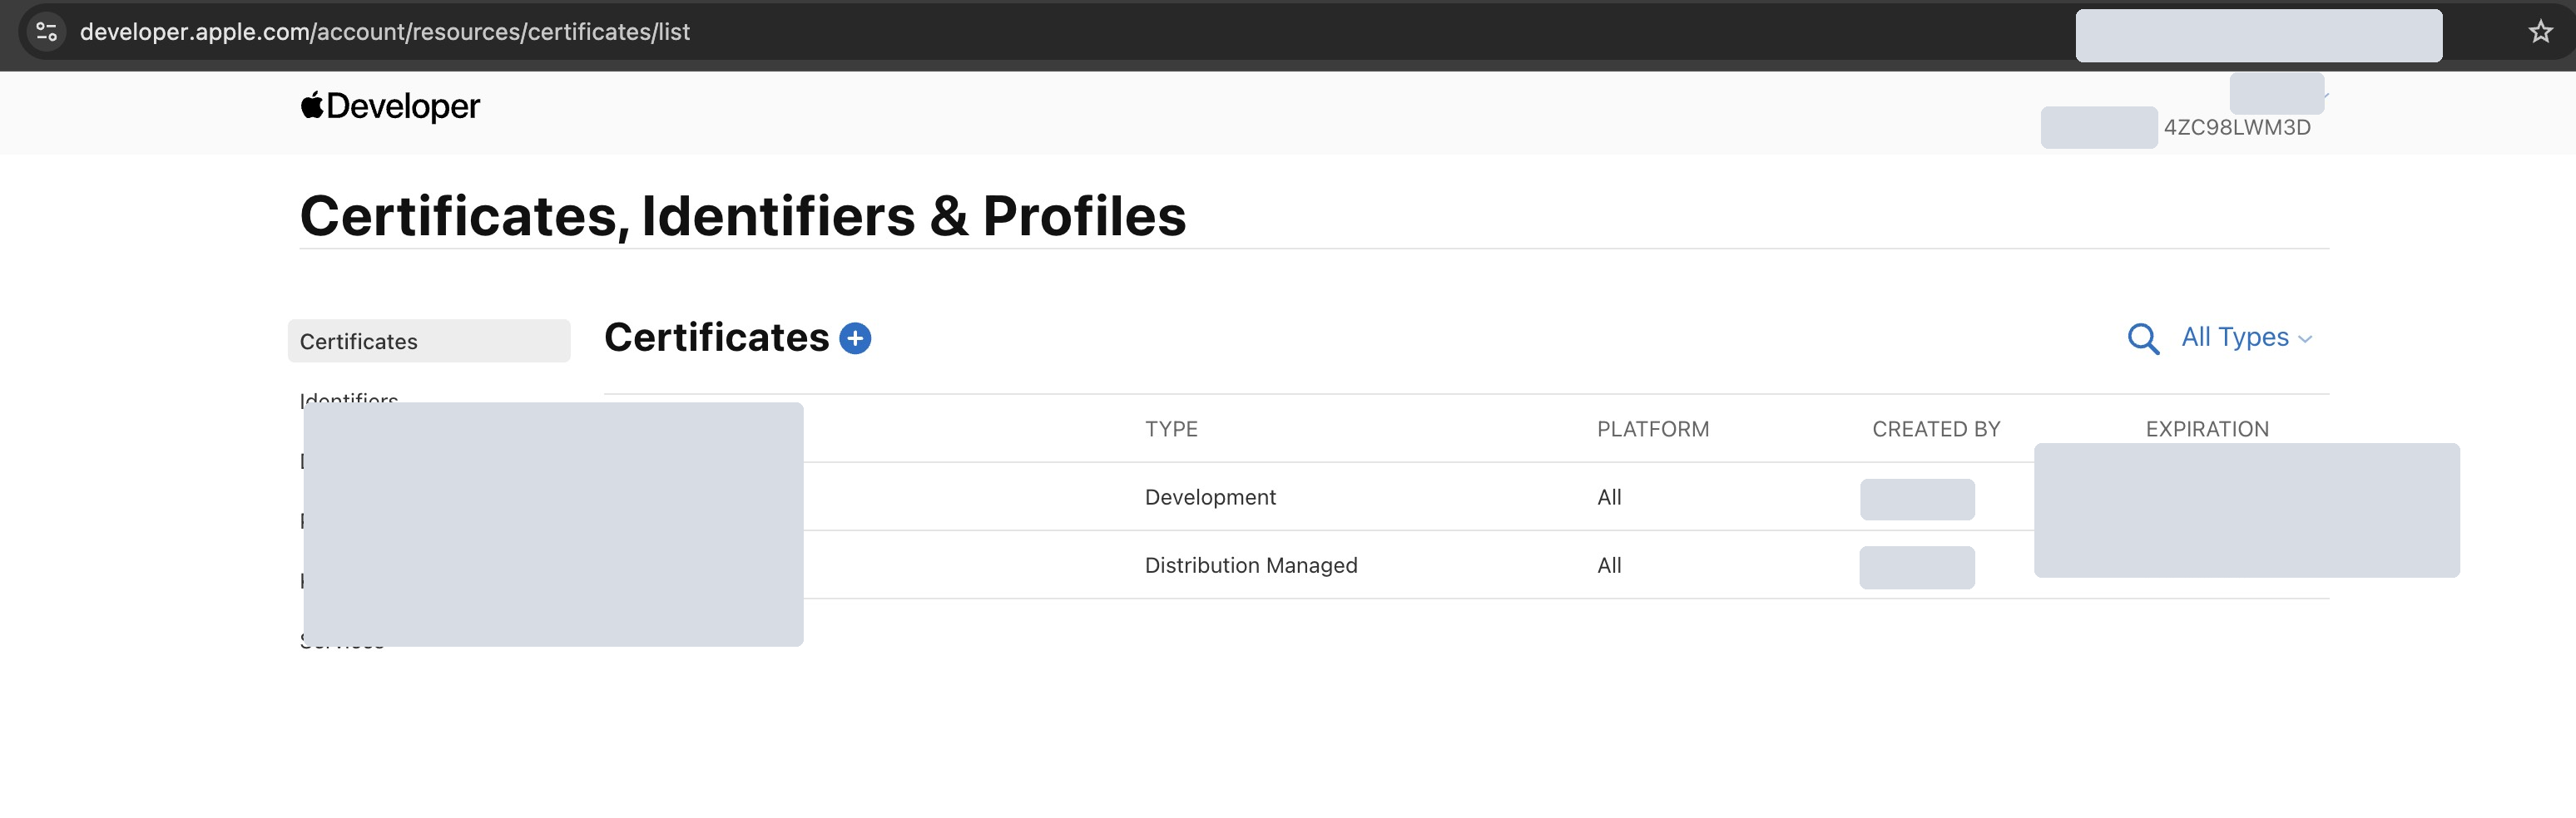Click the All platform cell in the Distribution Managed row
Viewport: 2576px width, 818px height.
point(1609,565)
